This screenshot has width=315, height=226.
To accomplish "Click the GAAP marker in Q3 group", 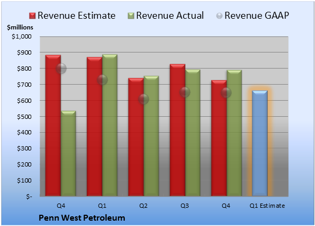I will coord(185,92).
